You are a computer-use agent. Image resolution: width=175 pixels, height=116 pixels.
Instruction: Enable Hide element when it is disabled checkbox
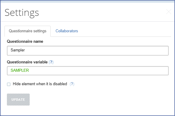coord(9,84)
